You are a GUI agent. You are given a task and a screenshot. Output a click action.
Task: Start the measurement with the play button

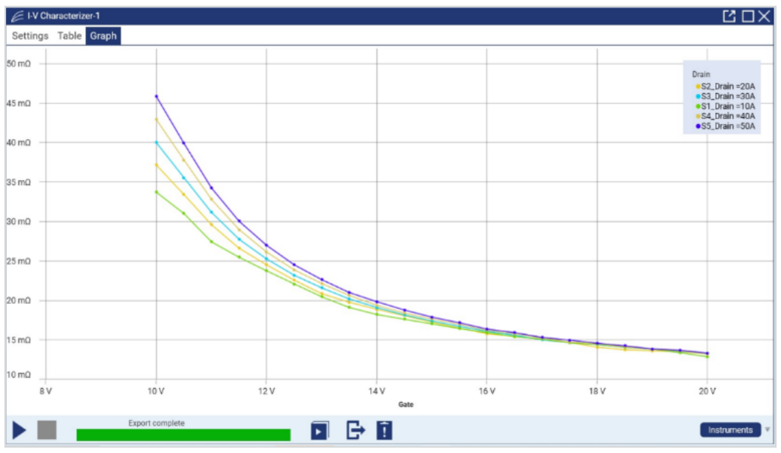[x=19, y=429]
